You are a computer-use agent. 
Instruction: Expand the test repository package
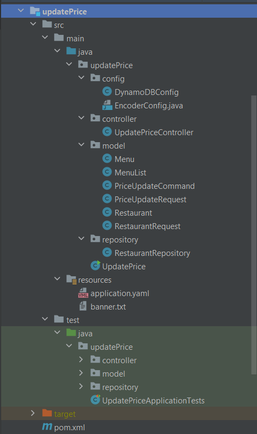pos(81,386)
